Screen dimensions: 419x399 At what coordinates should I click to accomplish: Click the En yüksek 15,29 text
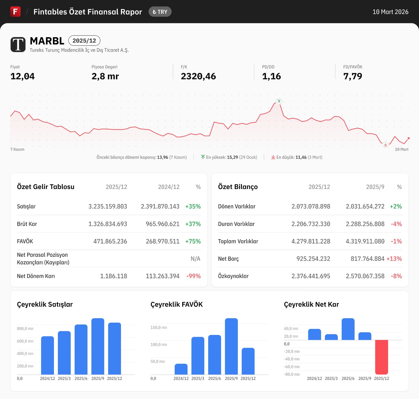[231, 157]
